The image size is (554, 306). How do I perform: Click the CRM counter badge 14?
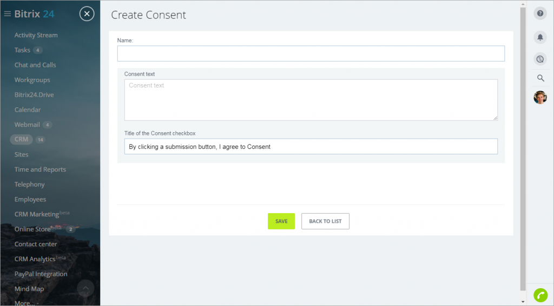[40, 140]
